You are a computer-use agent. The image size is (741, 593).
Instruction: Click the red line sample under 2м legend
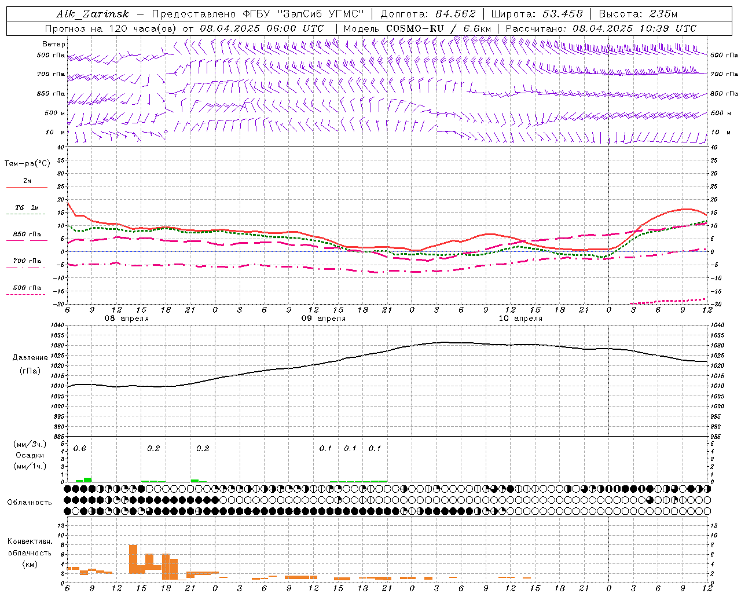point(27,187)
